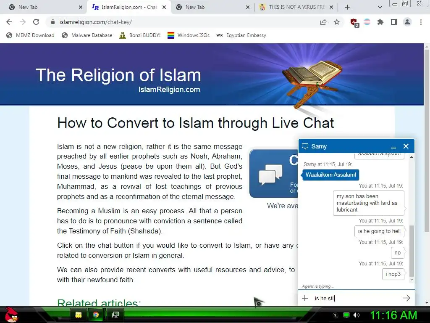This screenshot has width=430, height=323.
Task: Close the THIS IS NOT A VIRUS tab
Action: click(331, 7)
